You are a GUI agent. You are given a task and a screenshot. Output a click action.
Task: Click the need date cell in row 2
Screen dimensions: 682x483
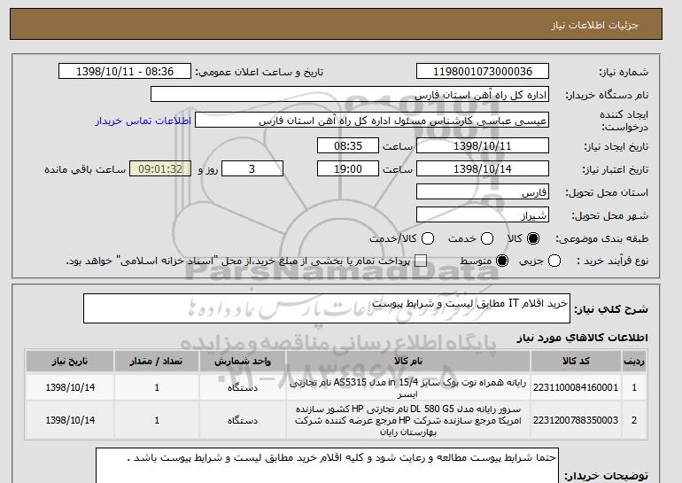70,420
